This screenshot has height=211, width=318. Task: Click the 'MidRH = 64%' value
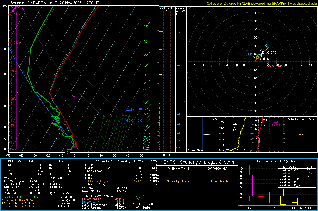pyautogui.click(x=11, y=187)
